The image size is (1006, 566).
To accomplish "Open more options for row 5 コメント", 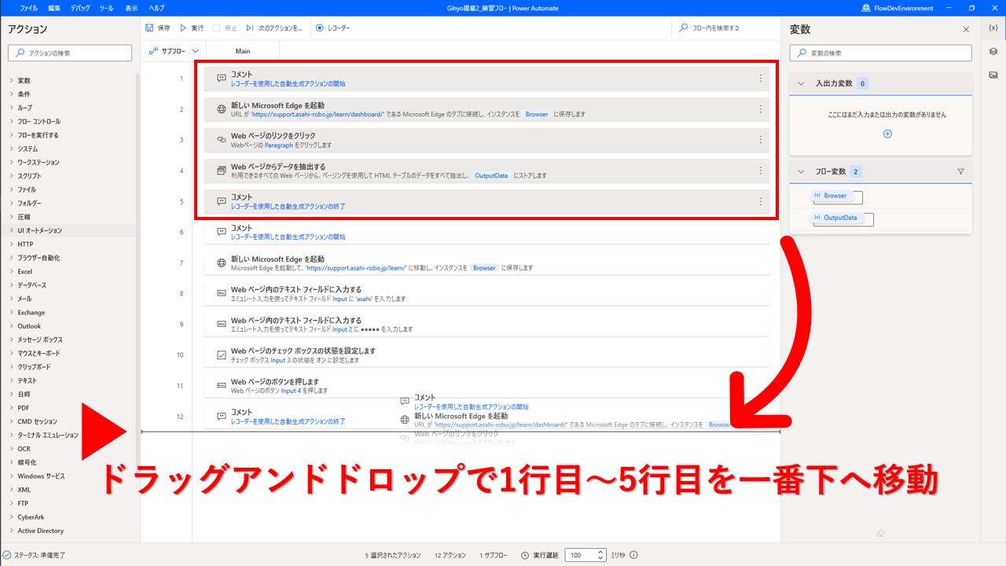I will coord(760,201).
